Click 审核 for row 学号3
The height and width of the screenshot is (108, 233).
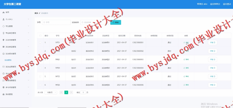[186, 59]
